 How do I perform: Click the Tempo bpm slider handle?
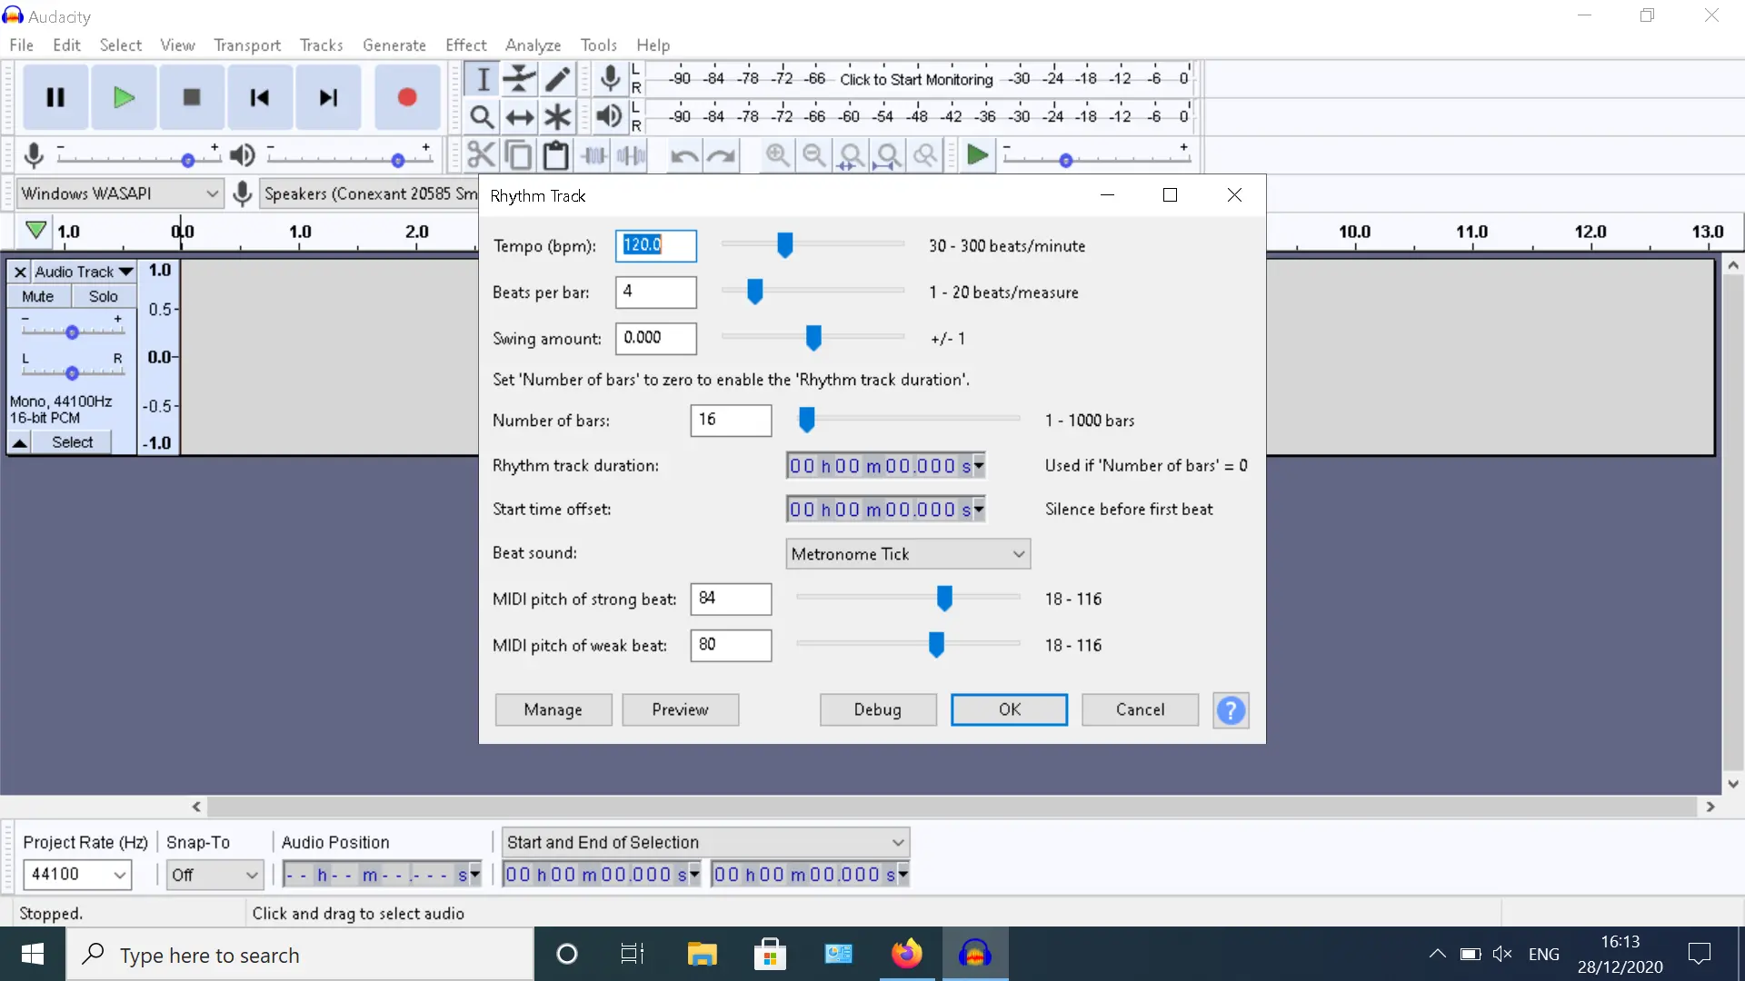785,245
